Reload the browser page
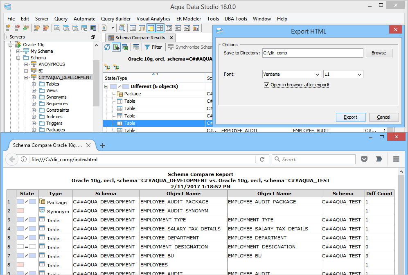Image resolution: width=408 pixels, height=275 pixels. tap(262, 159)
